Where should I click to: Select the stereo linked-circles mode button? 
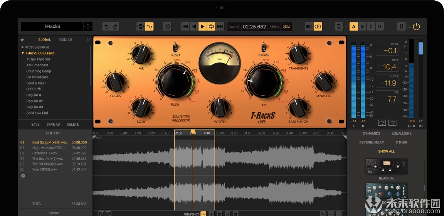tap(318, 27)
